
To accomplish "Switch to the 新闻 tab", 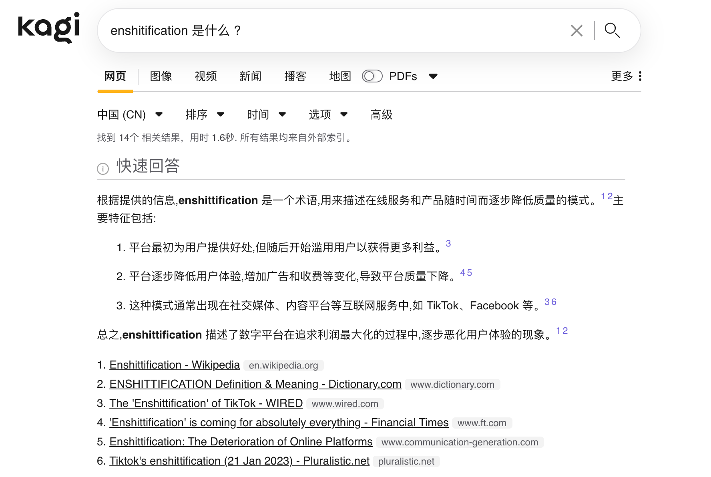I will (251, 76).
